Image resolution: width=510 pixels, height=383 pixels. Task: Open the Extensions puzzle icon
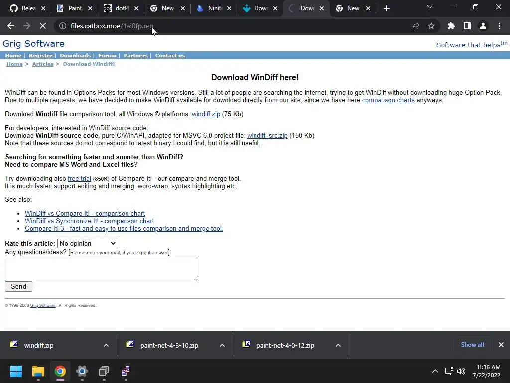(x=451, y=26)
